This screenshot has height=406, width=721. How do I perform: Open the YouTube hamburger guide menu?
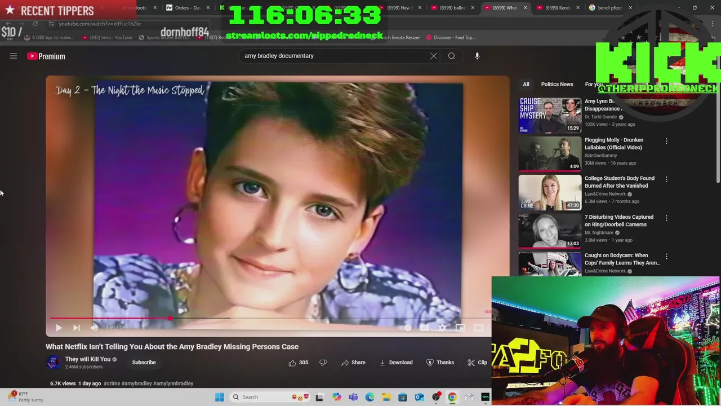[14, 56]
